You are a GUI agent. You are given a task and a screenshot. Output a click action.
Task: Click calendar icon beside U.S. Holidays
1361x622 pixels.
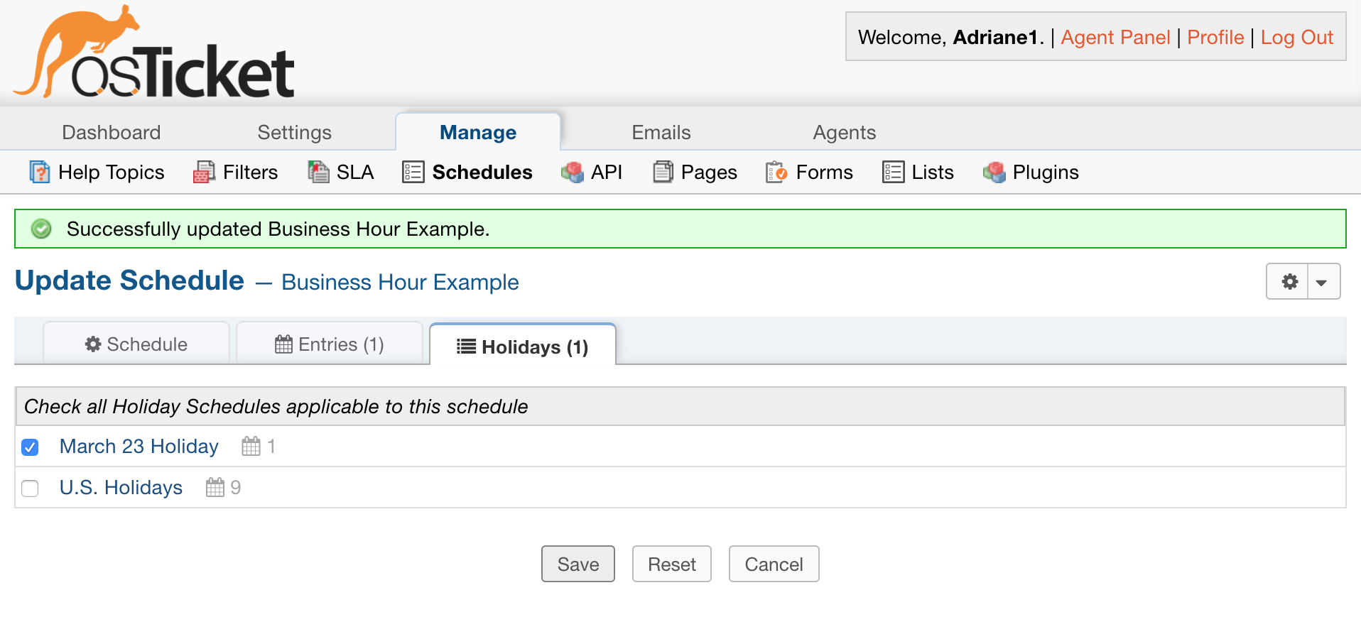(x=215, y=487)
